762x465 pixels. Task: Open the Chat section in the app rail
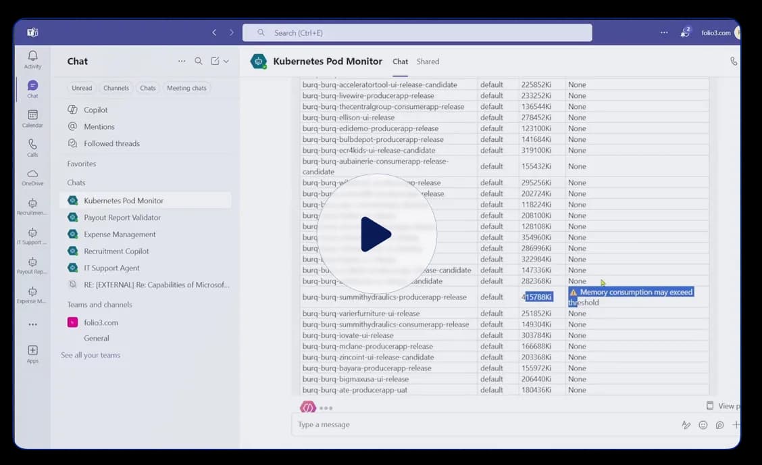tap(32, 89)
